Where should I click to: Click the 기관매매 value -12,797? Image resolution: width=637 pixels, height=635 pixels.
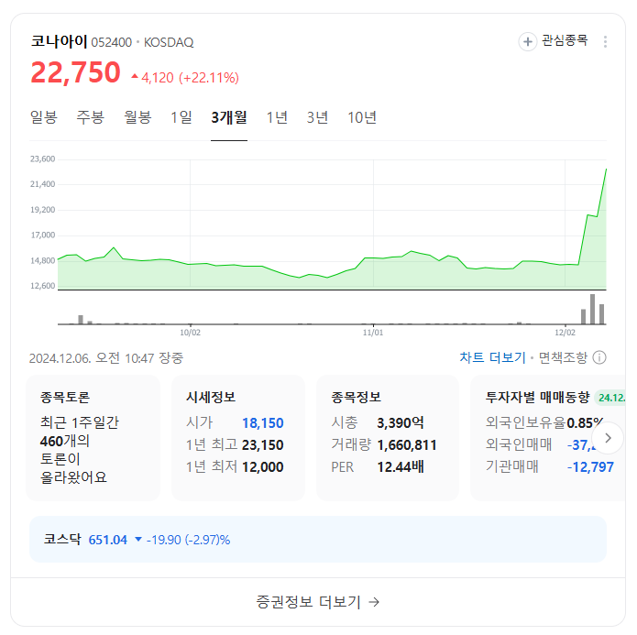[x=590, y=466]
